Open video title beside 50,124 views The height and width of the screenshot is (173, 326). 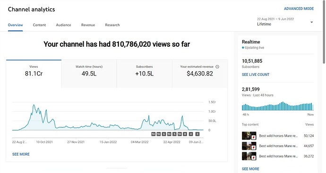pyautogui.click(x=278, y=136)
